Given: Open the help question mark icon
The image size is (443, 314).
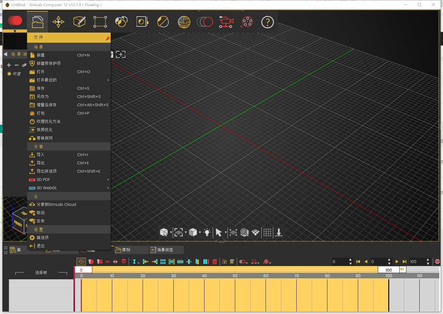Looking at the screenshot, I should pyautogui.click(x=267, y=22).
